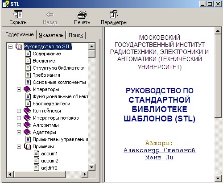
Task: Expand the Адаптеры tree node
Action: [19, 132]
